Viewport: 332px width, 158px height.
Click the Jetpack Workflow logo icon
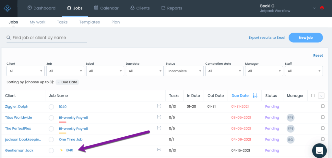(x=9, y=8)
